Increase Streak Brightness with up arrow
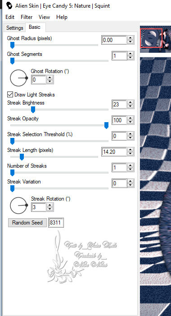The width and height of the screenshot is (171, 316). tap(130, 102)
